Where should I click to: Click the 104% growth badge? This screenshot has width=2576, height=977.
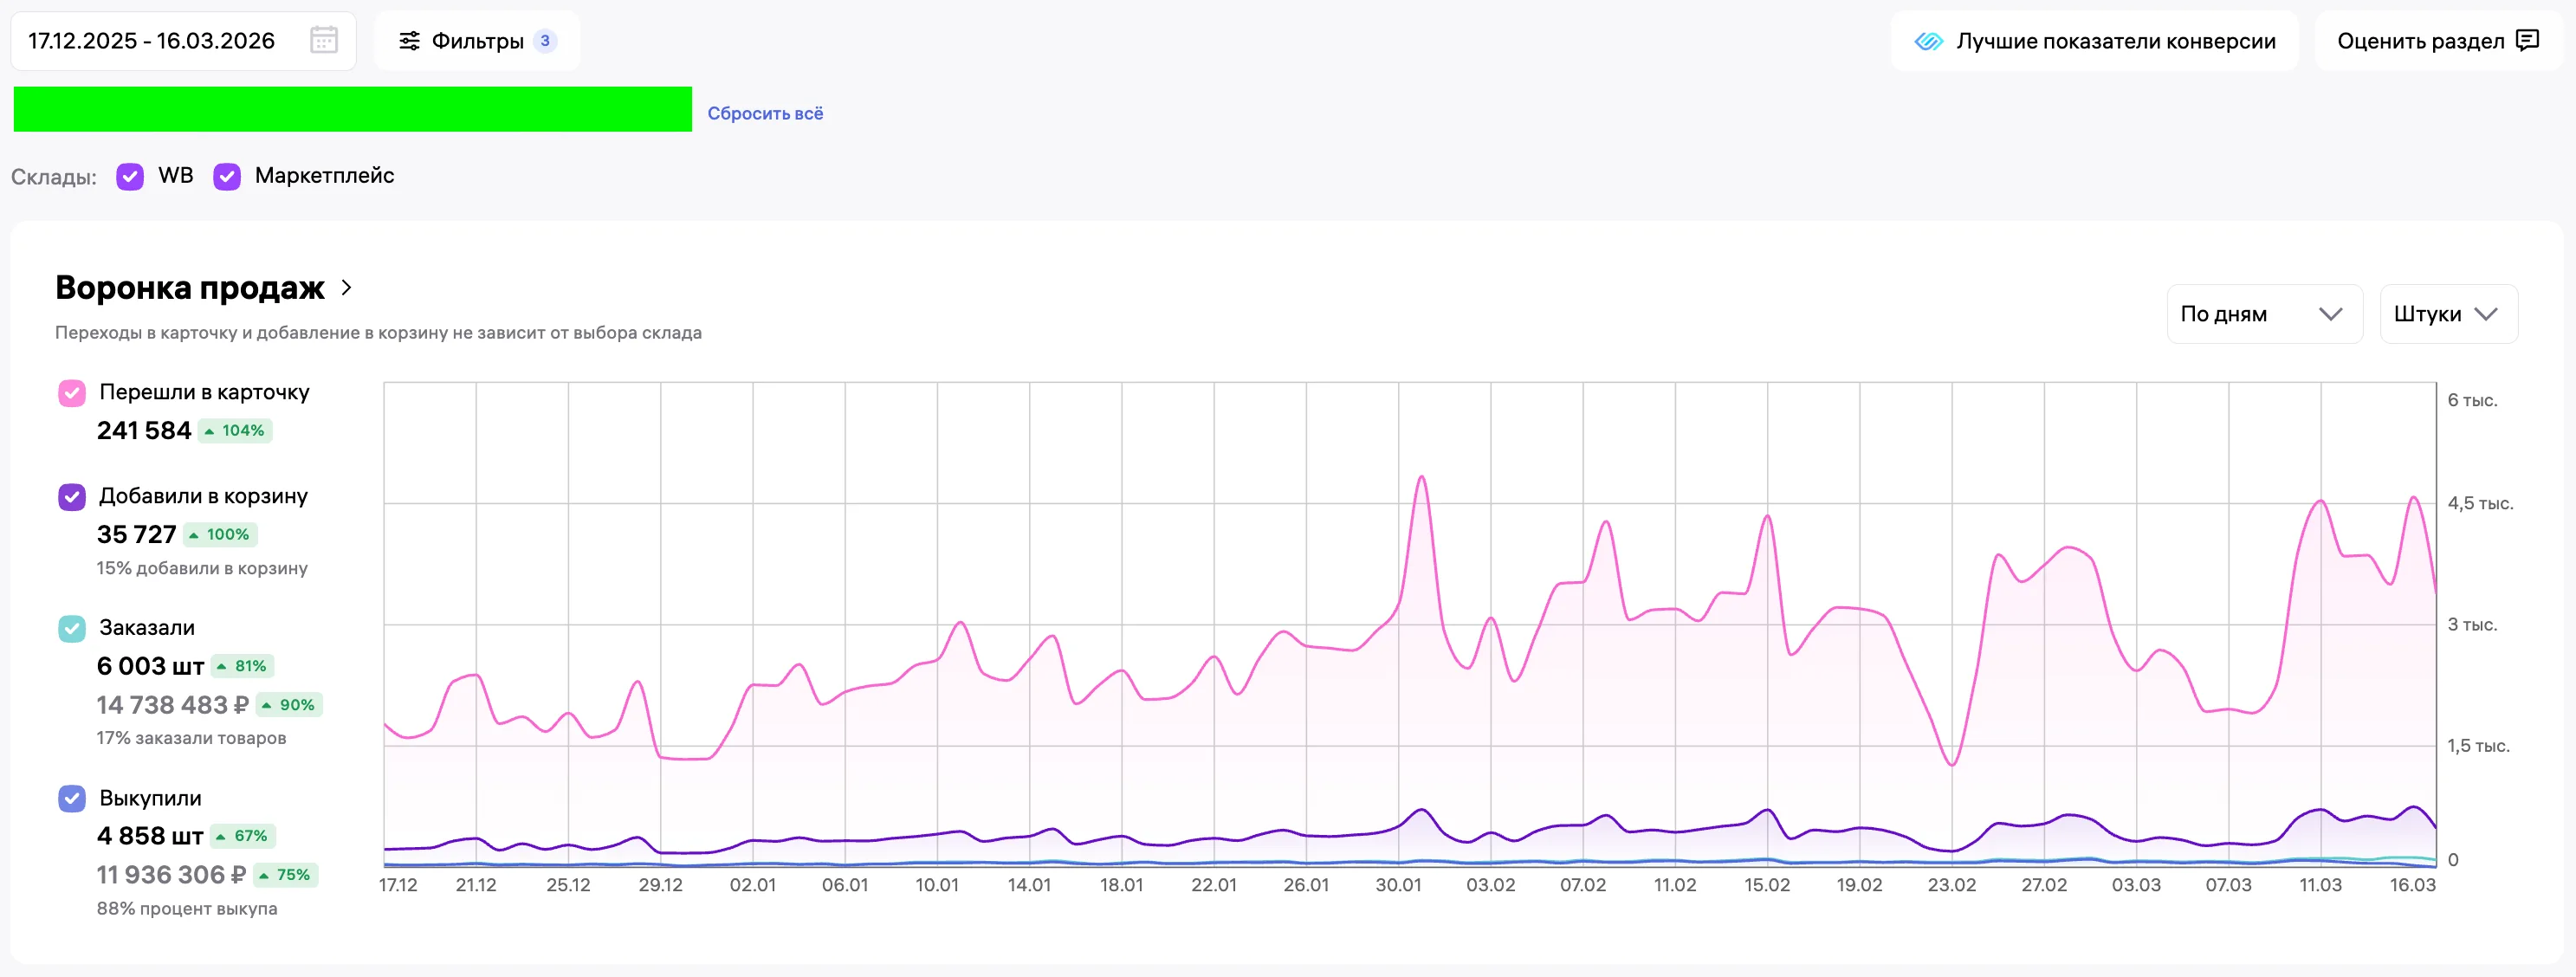point(235,431)
